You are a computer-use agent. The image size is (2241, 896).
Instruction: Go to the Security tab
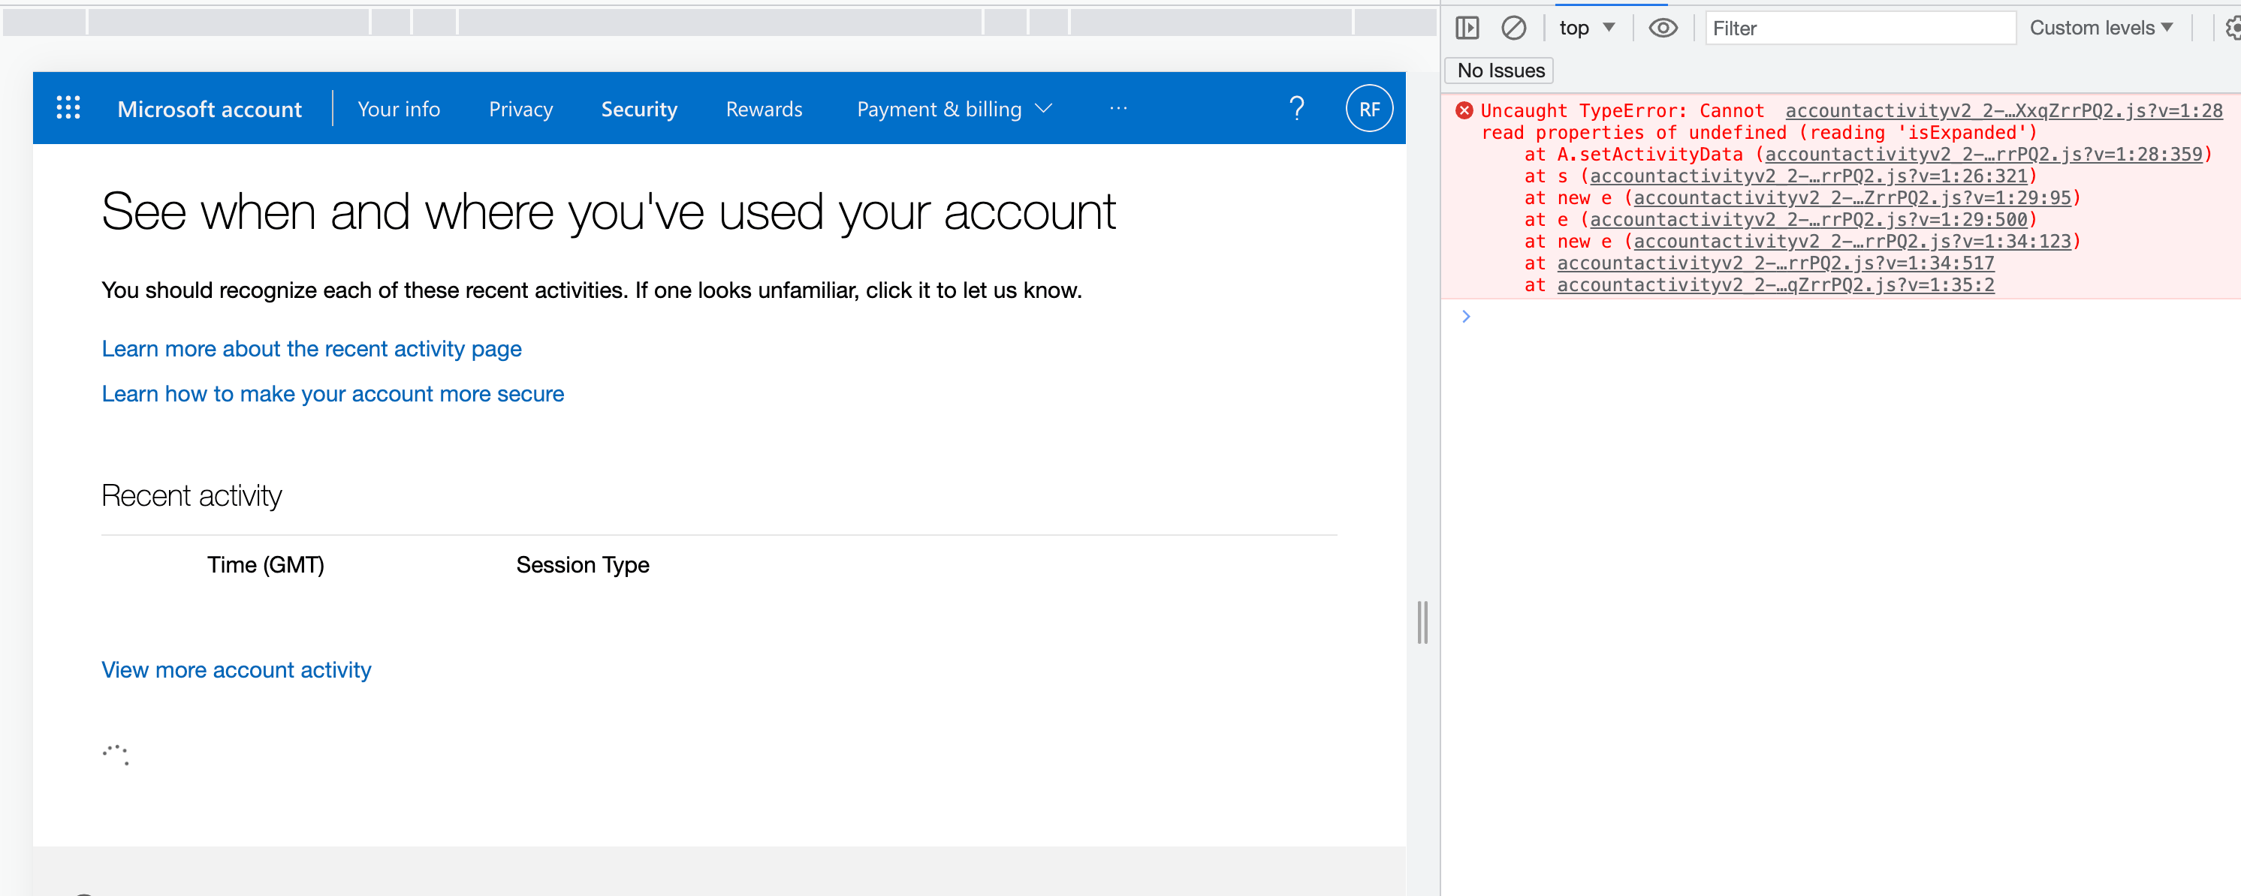click(638, 109)
